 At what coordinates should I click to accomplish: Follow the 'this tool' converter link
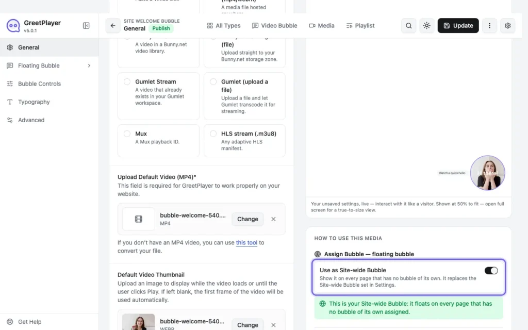click(246, 243)
